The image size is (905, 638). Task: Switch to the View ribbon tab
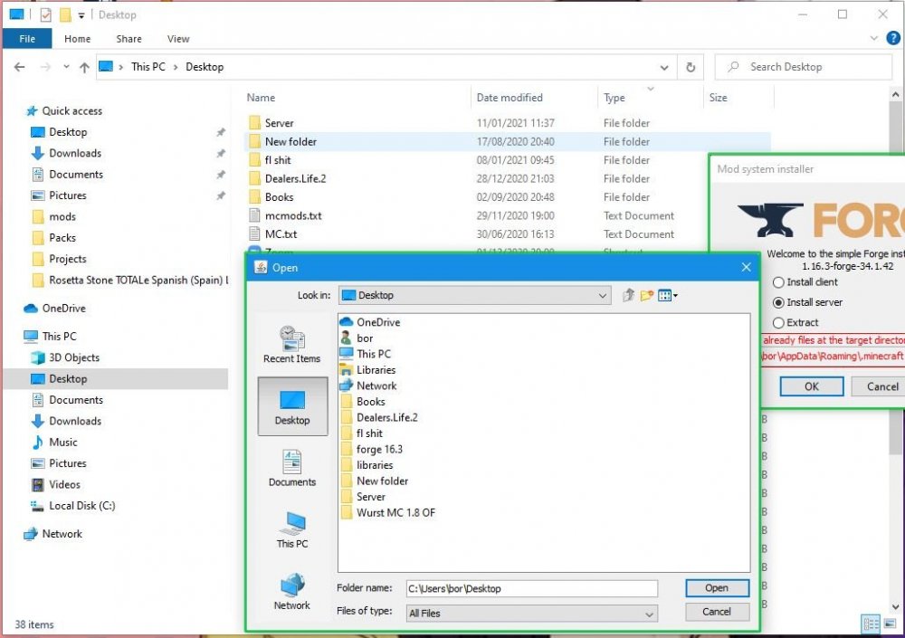[178, 39]
